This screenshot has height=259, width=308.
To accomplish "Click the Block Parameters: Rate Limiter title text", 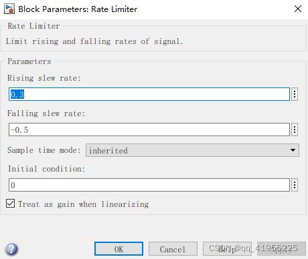I will point(78,9).
